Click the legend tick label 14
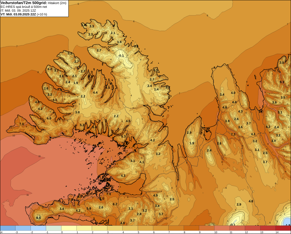 coord(277,232)
